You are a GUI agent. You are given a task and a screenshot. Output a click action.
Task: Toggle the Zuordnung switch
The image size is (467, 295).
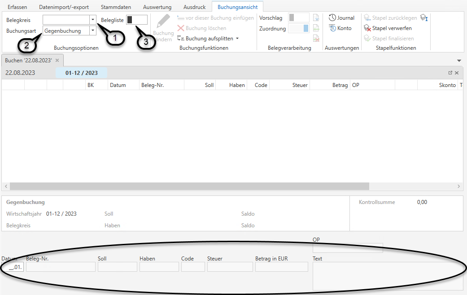(298, 28)
